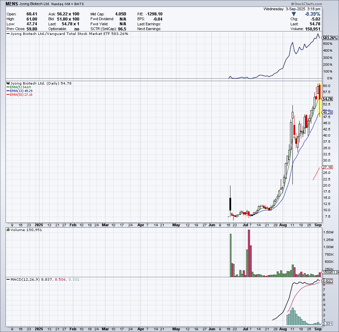Click the 1.50M volume axis label
The width and height of the screenshot is (339, 332).
[x=328, y=232]
